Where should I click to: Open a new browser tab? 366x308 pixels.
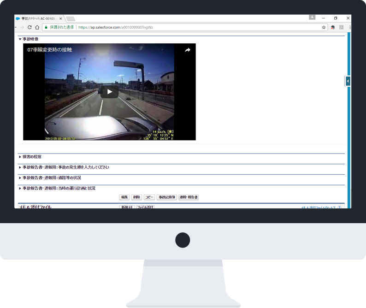click(70, 19)
